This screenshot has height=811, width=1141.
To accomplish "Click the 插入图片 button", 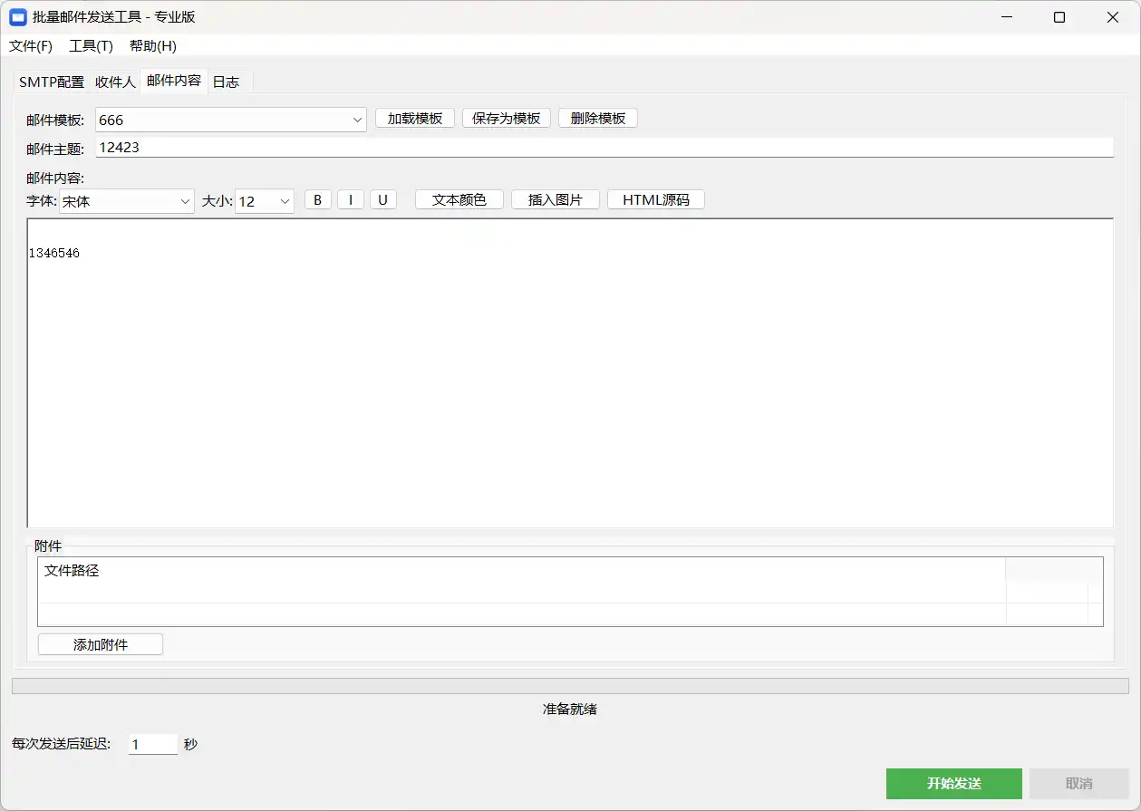I will 556,199.
